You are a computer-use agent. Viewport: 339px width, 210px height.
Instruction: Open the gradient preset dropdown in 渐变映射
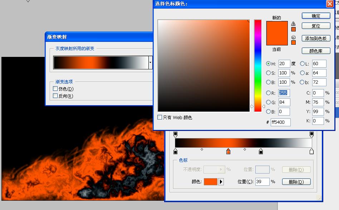click(151, 63)
